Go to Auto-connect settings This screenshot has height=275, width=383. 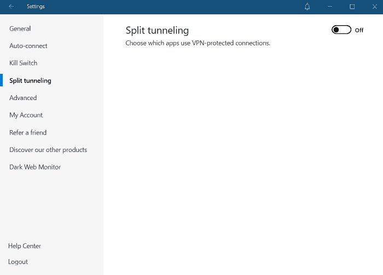coord(28,46)
